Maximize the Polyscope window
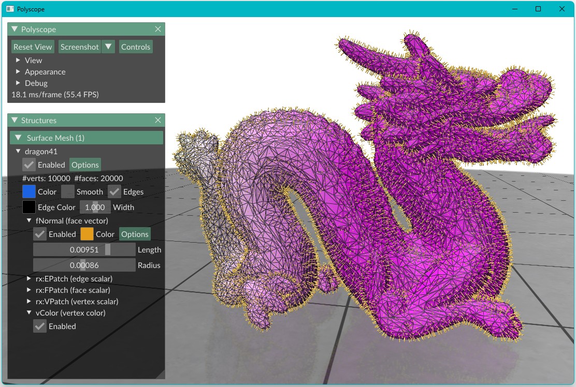The width and height of the screenshot is (576, 387). 538,9
